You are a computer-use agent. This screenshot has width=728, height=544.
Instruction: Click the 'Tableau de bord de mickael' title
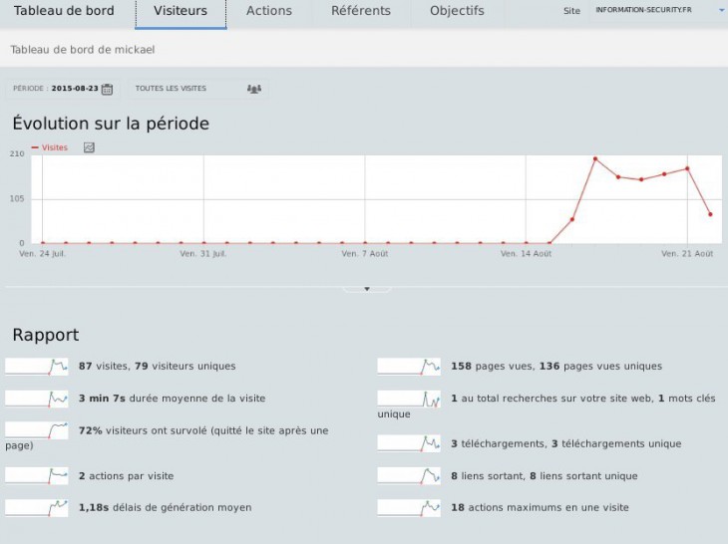(83, 50)
